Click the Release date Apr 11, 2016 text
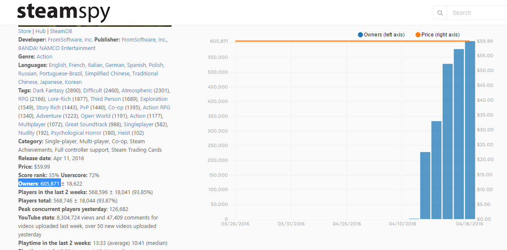Screen dimensions: 507x250 pos(51,158)
